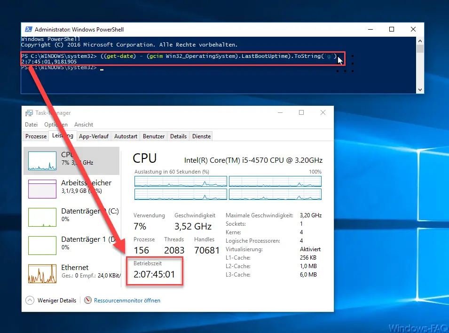Click the Betriebszeit value 2:07:45:01

pos(154,274)
